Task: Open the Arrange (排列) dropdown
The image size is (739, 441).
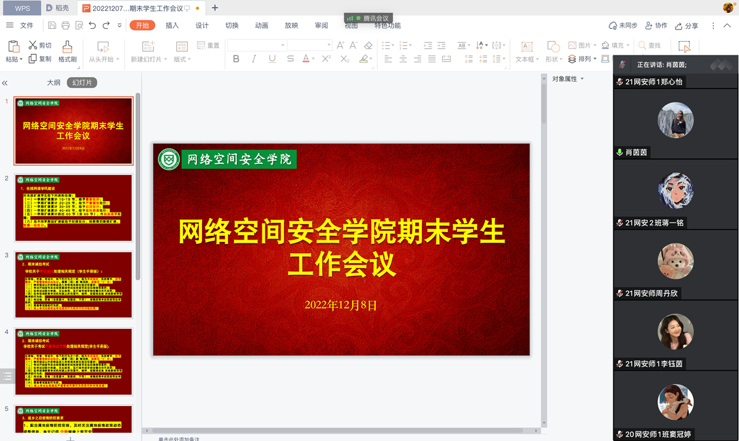Action: [583, 59]
